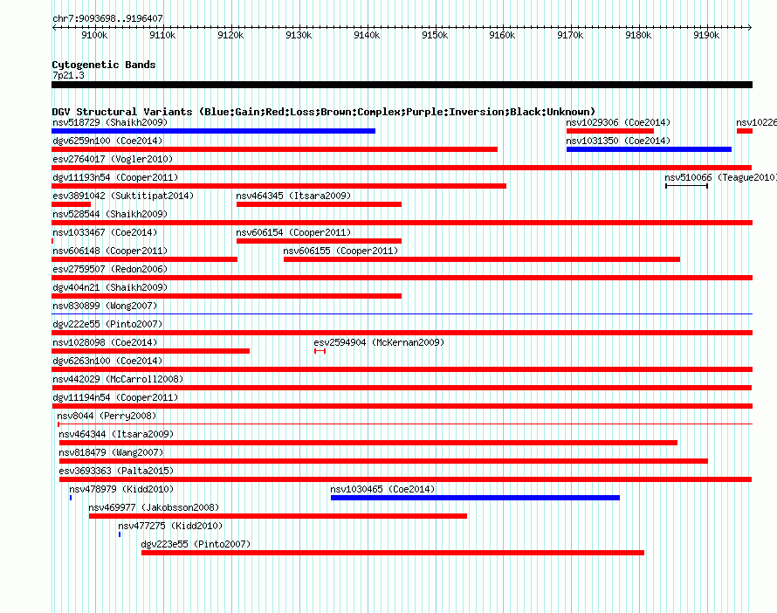Click the nsv442029 (McCarroll2008) label
Screen dimensions: 777x613
118,379
